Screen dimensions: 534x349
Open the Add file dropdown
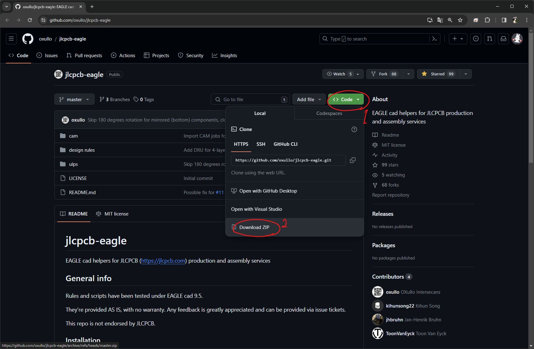tap(309, 100)
